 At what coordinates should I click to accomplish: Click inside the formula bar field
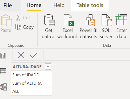[x=87, y=55]
